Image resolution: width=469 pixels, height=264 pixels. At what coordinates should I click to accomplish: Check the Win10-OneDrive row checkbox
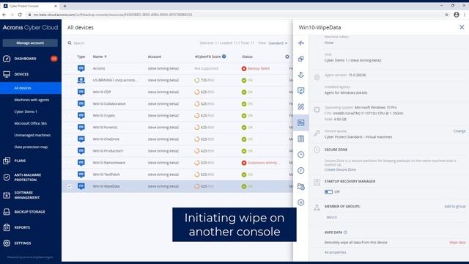pyautogui.click(x=70, y=139)
